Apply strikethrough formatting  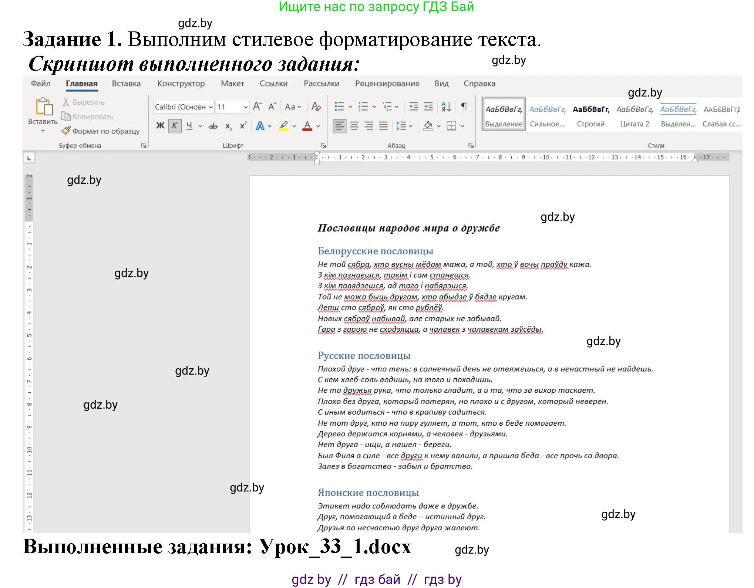(213, 126)
